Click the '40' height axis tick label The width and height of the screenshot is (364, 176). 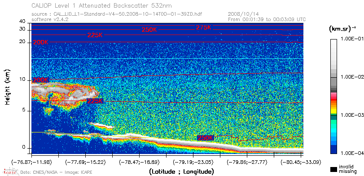(22, 22)
